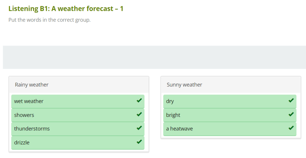The width and height of the screenshot is (306, 158).
Task: Click the Rainy weather group header
Action: [32, 85]
